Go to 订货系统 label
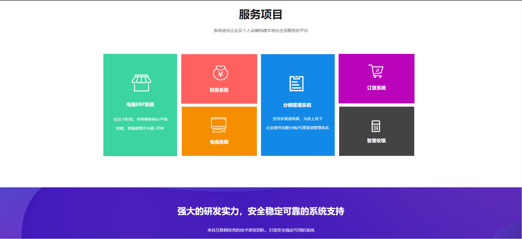The width and height of the screenshot is (522, 239). [x=376, y=88]
